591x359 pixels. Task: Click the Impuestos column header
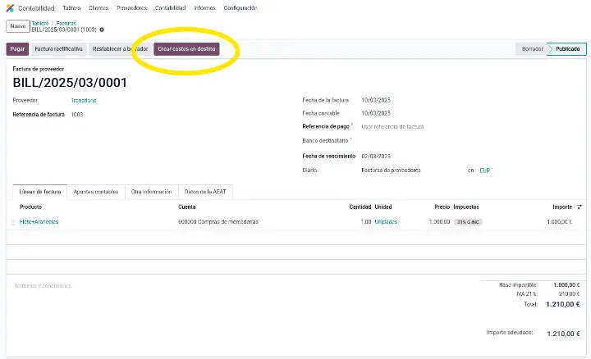[x=466, y=207]
